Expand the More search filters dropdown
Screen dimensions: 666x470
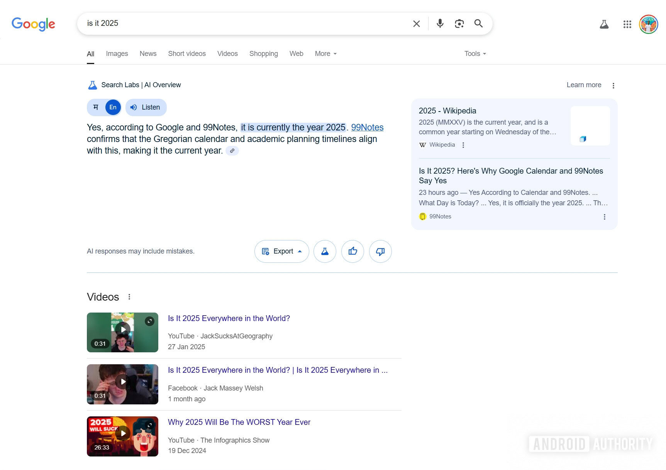(325, 54)
